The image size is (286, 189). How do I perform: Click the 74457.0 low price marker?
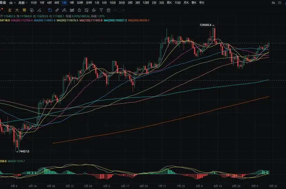click(24, 151)
